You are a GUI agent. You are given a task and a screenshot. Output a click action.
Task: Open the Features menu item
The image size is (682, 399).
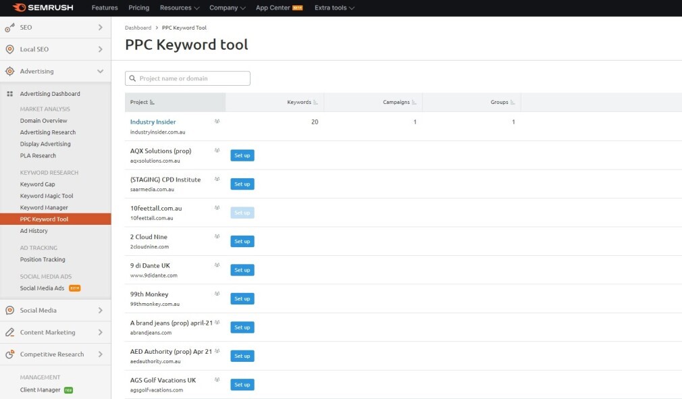[x=105, y=8]
